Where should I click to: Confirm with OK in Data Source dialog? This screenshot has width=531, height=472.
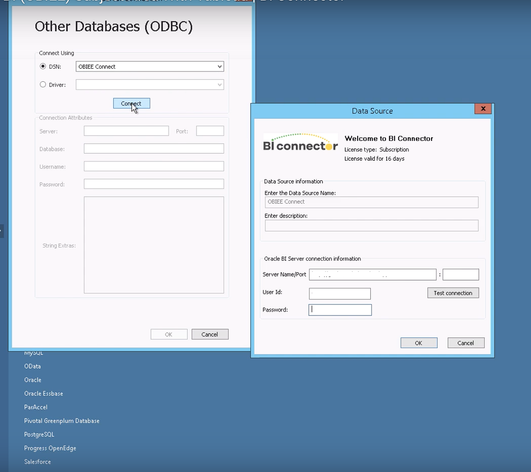point(419,343)
